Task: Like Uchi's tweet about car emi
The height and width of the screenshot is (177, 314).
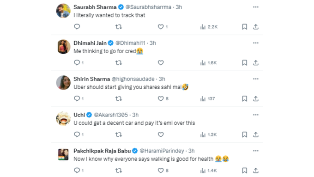Action: (x=161, y=134)
